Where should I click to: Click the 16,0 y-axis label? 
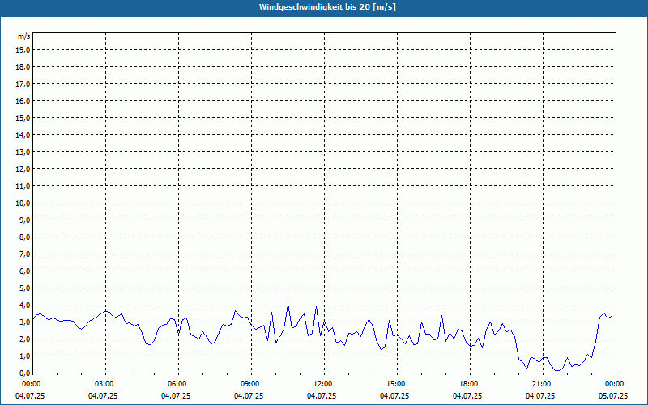pos(23,100)
